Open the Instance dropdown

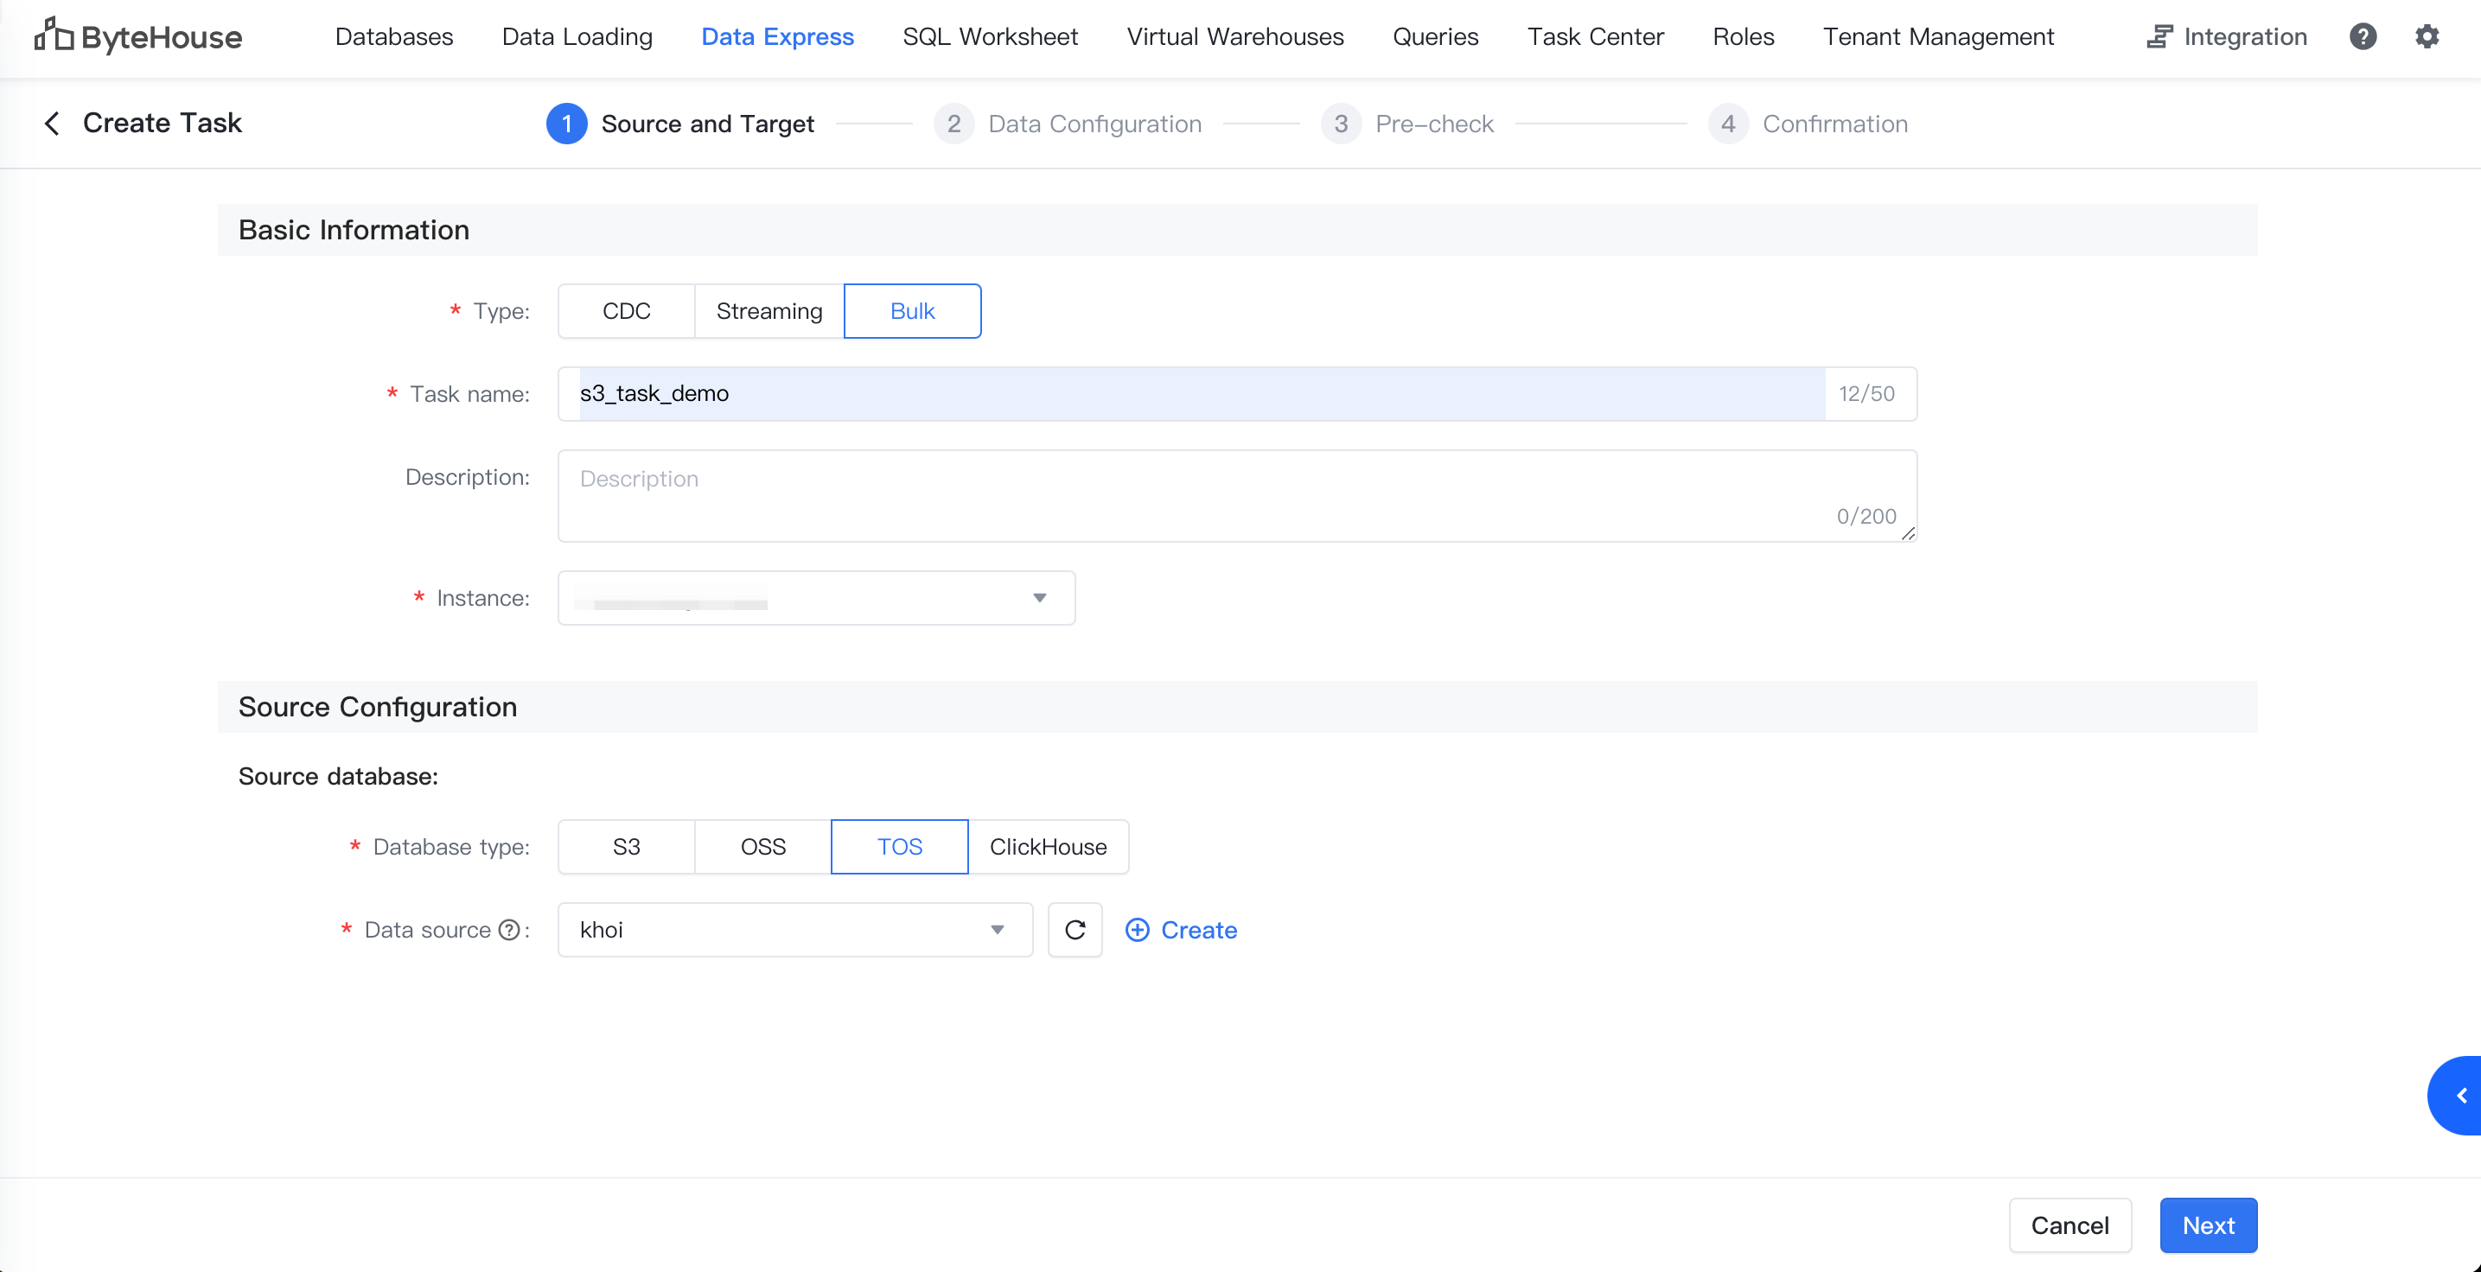point(816,598)
